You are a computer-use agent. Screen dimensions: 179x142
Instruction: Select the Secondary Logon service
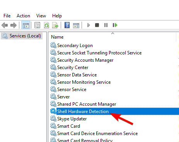(x=75, y=46)
